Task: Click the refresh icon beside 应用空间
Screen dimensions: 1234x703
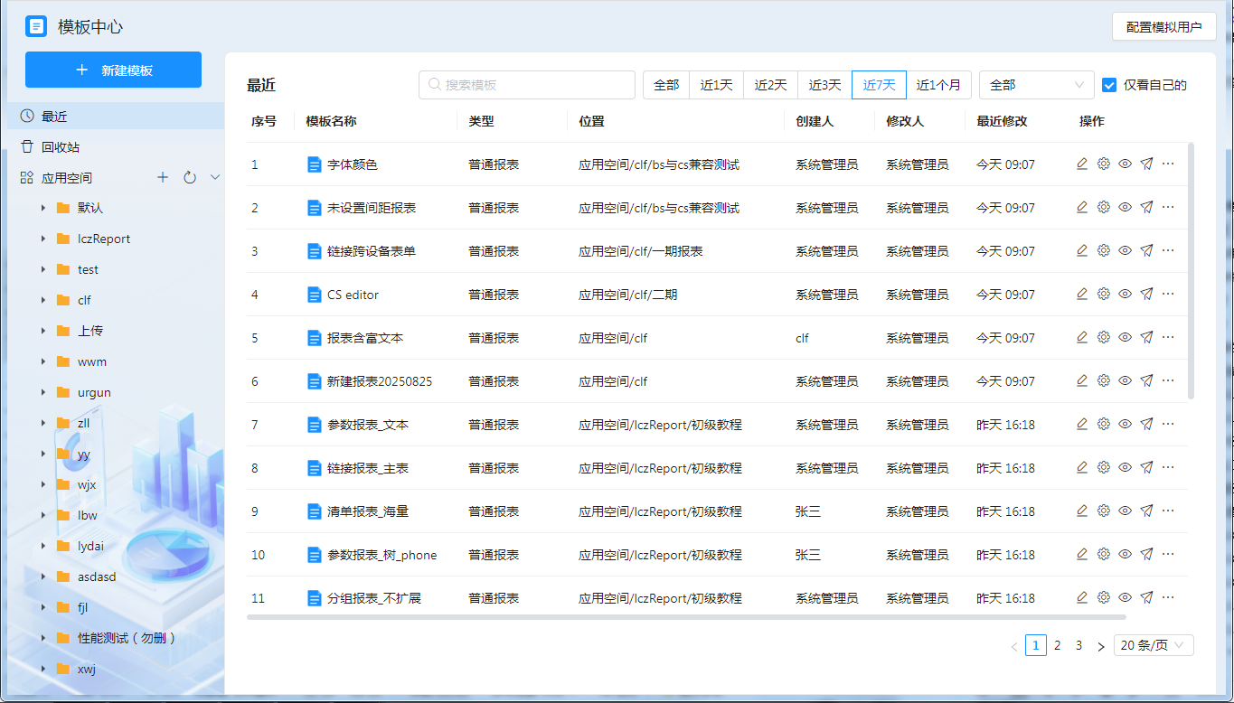Action: click(x=190, y=178)
